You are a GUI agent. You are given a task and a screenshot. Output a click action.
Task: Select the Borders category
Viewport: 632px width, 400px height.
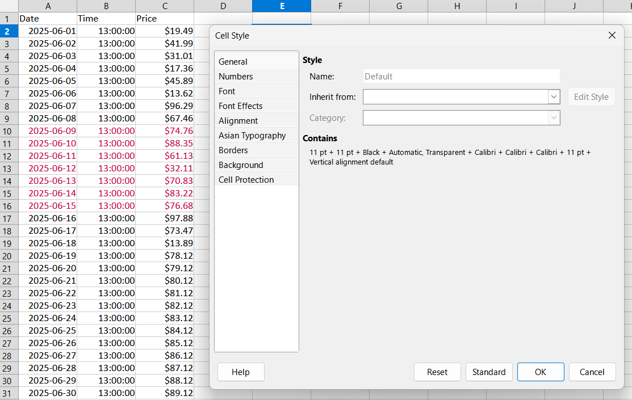pyautogui.click(x=233, y=150)
